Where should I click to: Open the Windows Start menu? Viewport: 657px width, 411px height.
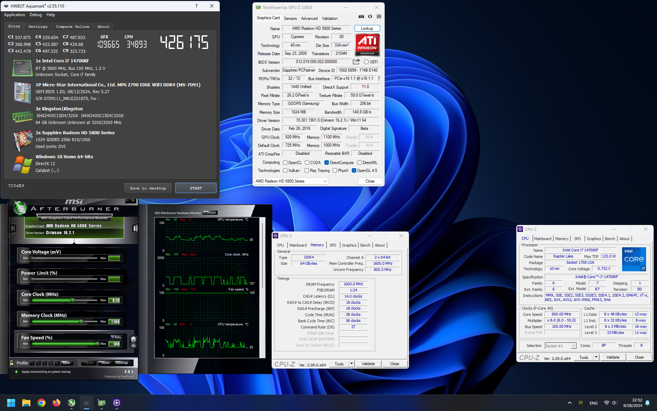11,403
